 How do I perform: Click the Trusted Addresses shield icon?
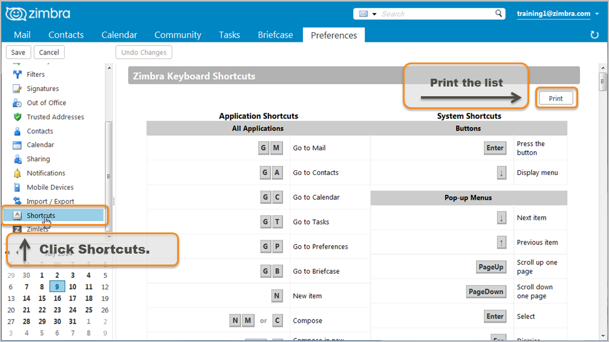(17, 117)
